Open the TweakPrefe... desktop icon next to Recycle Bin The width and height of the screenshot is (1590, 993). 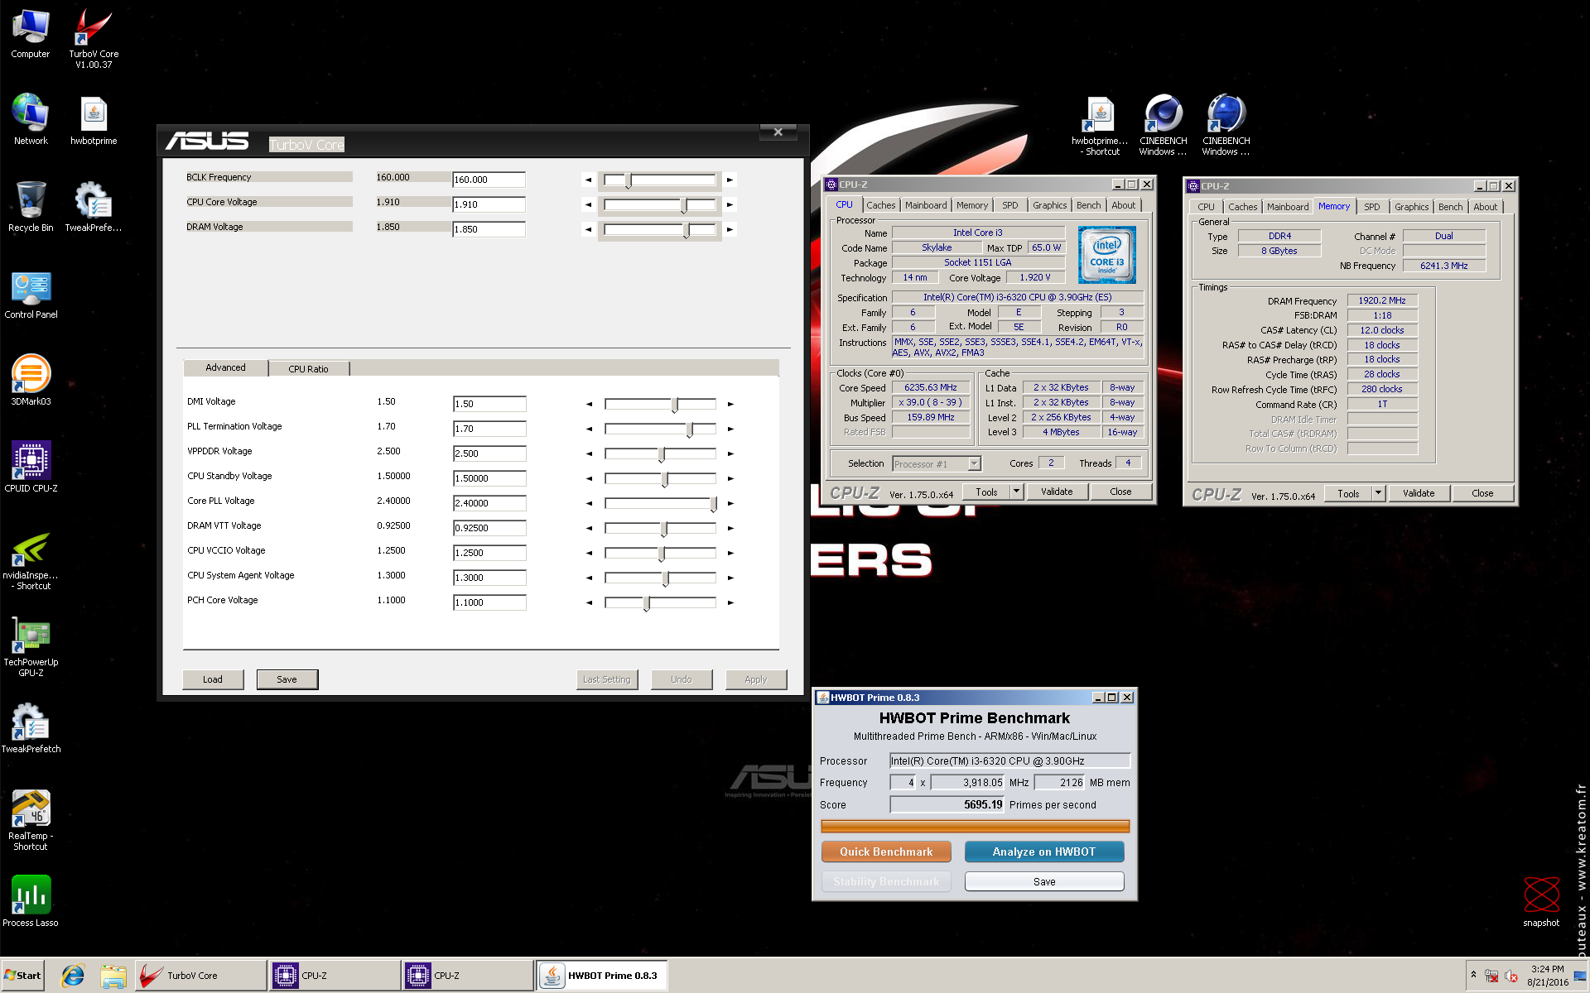[94, 207]
